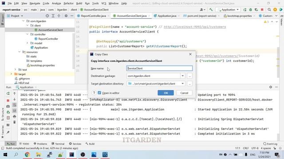Click OK in Copy Class dialog

point(166,93)
